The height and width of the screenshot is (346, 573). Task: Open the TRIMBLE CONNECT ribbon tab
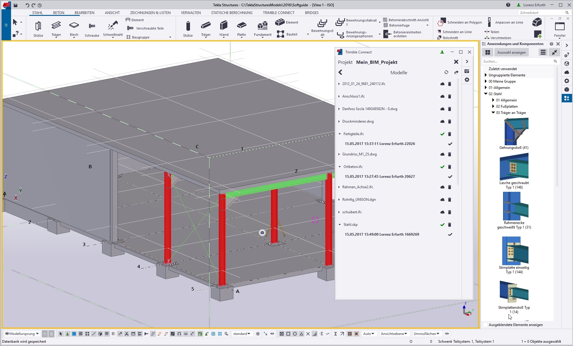click(278, 13)
